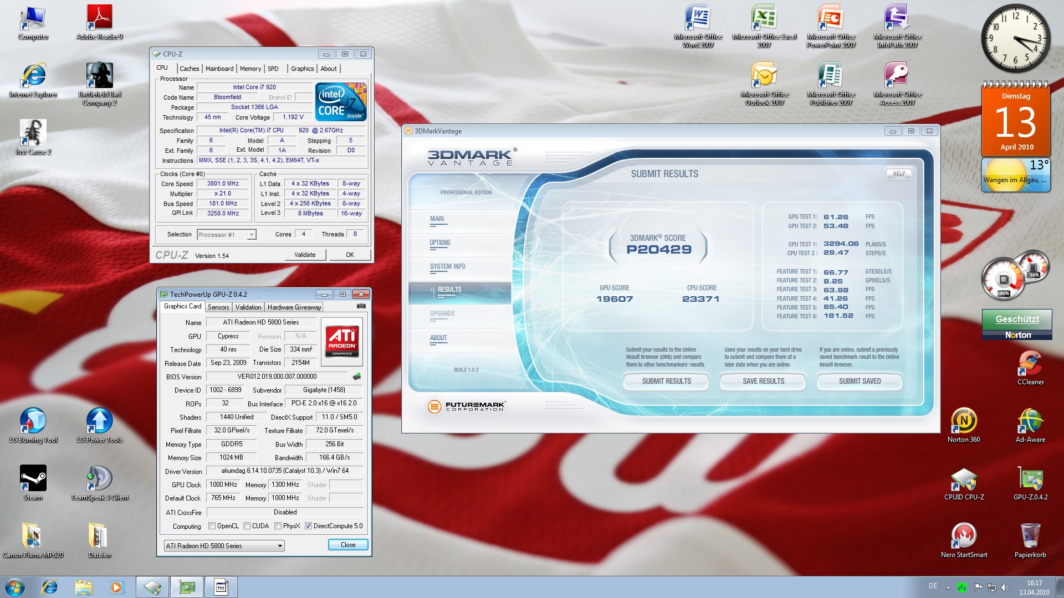1064x598 pixels.
Task: Open ATI Radeon HD 5800 Series dropdown
Action: (x=224, y=546)
